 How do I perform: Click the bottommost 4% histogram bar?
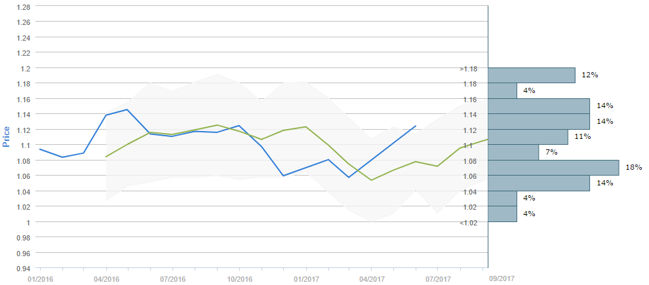pyautogui.click(x=503, y=214)
